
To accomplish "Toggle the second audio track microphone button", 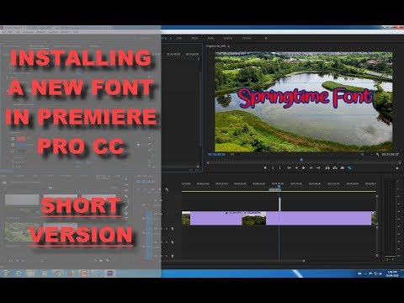I will click(x=172, y=242).
